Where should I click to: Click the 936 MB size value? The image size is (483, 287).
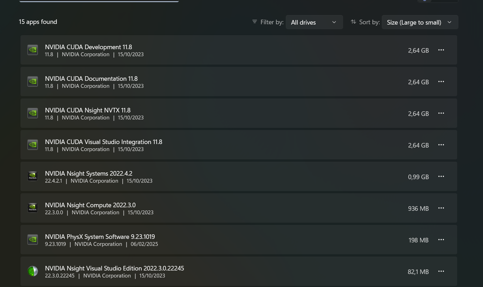[x=418, y=209]
